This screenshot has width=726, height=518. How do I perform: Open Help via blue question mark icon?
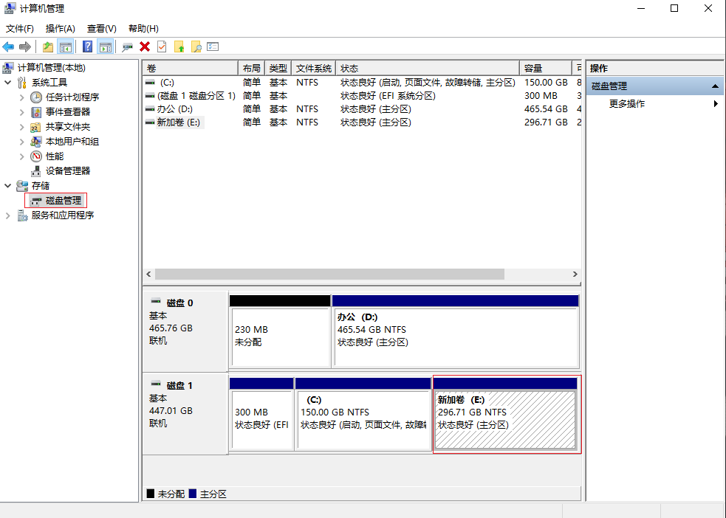(88, 47)
